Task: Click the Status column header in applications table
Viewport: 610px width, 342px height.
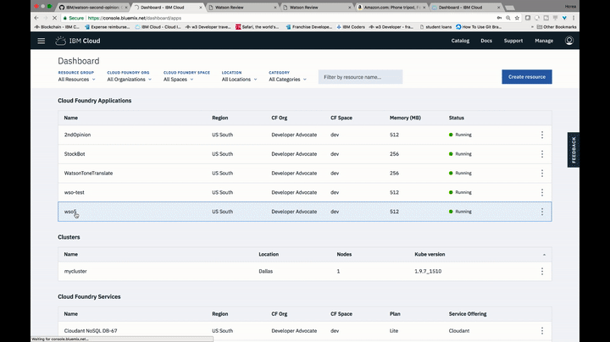Action: coord(457,118)
